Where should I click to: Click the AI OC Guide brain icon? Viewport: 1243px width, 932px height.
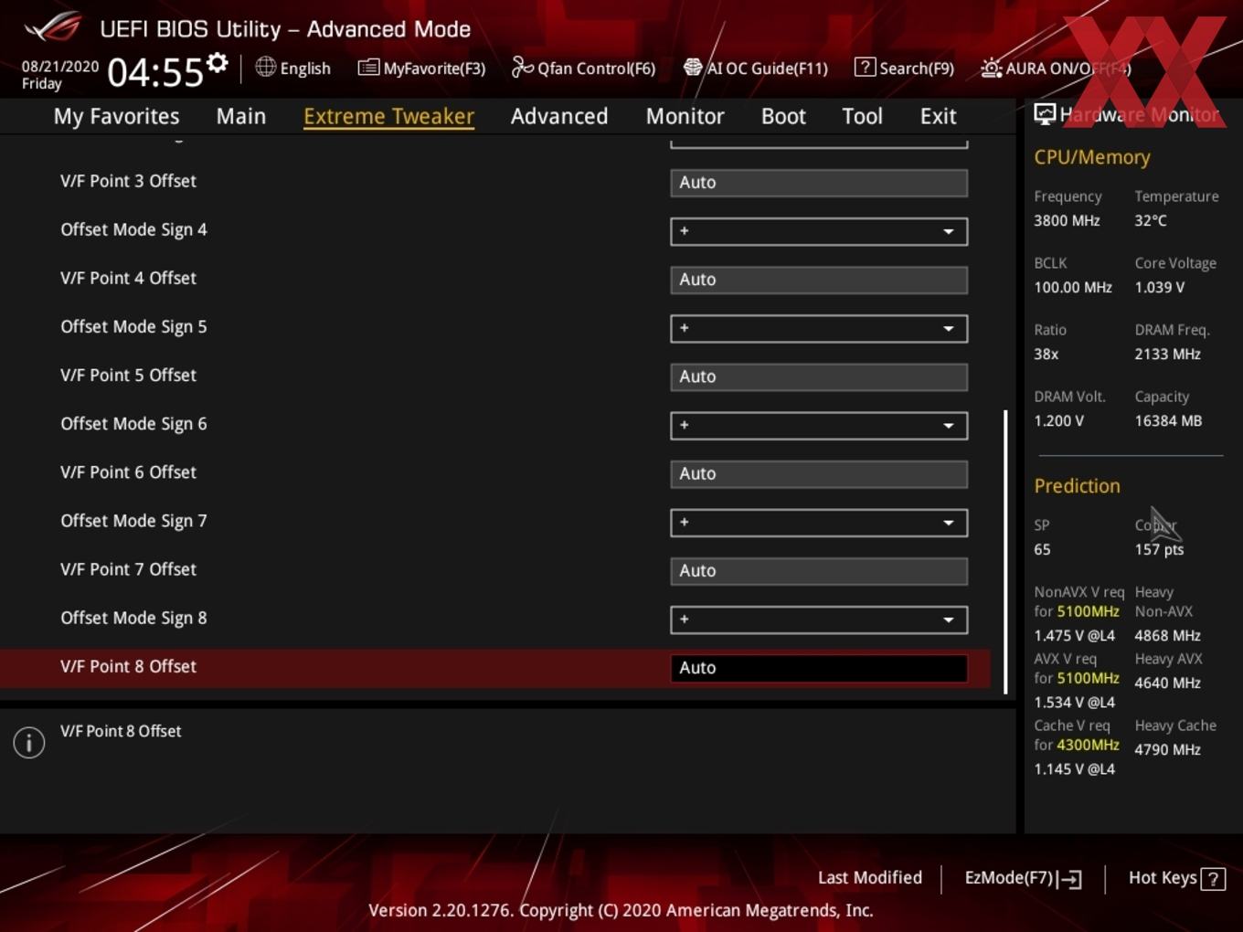coord(693,67)
